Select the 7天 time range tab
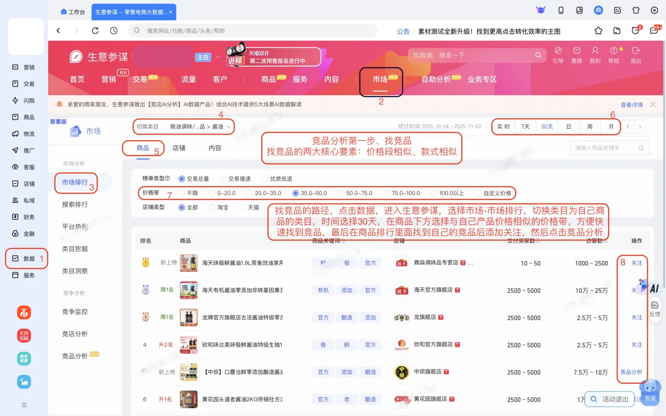The width and height of the screenshot is (666, 416). [525, 126]
